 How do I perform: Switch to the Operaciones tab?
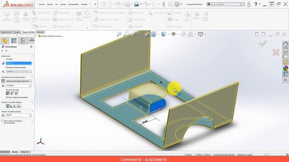click(x=6, y=32)
